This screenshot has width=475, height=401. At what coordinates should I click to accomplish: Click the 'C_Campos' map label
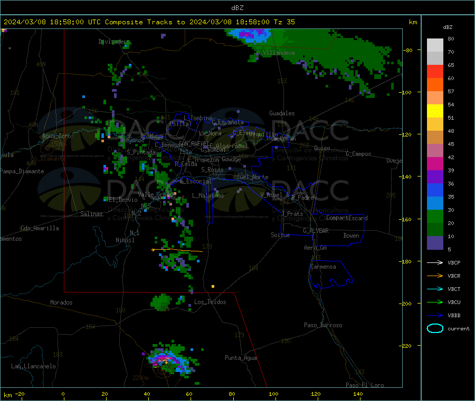click(358, 154)
